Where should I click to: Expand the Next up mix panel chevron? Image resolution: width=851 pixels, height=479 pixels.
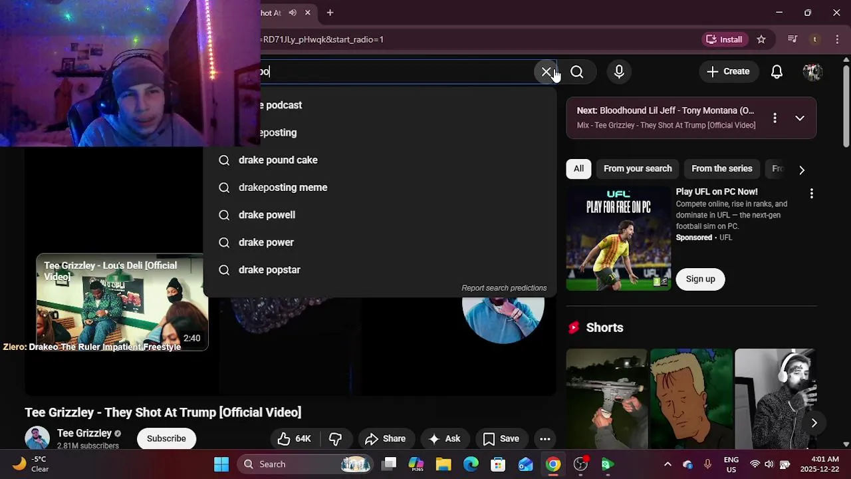click(x=800, y=118)
